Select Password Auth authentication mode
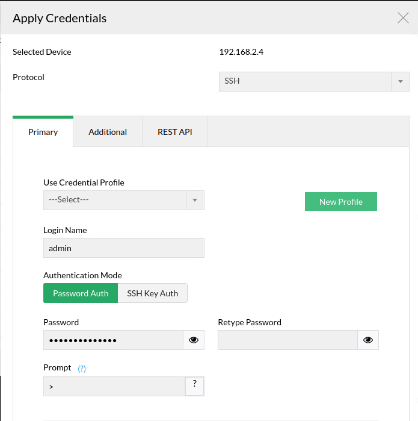 pos(81,293)
